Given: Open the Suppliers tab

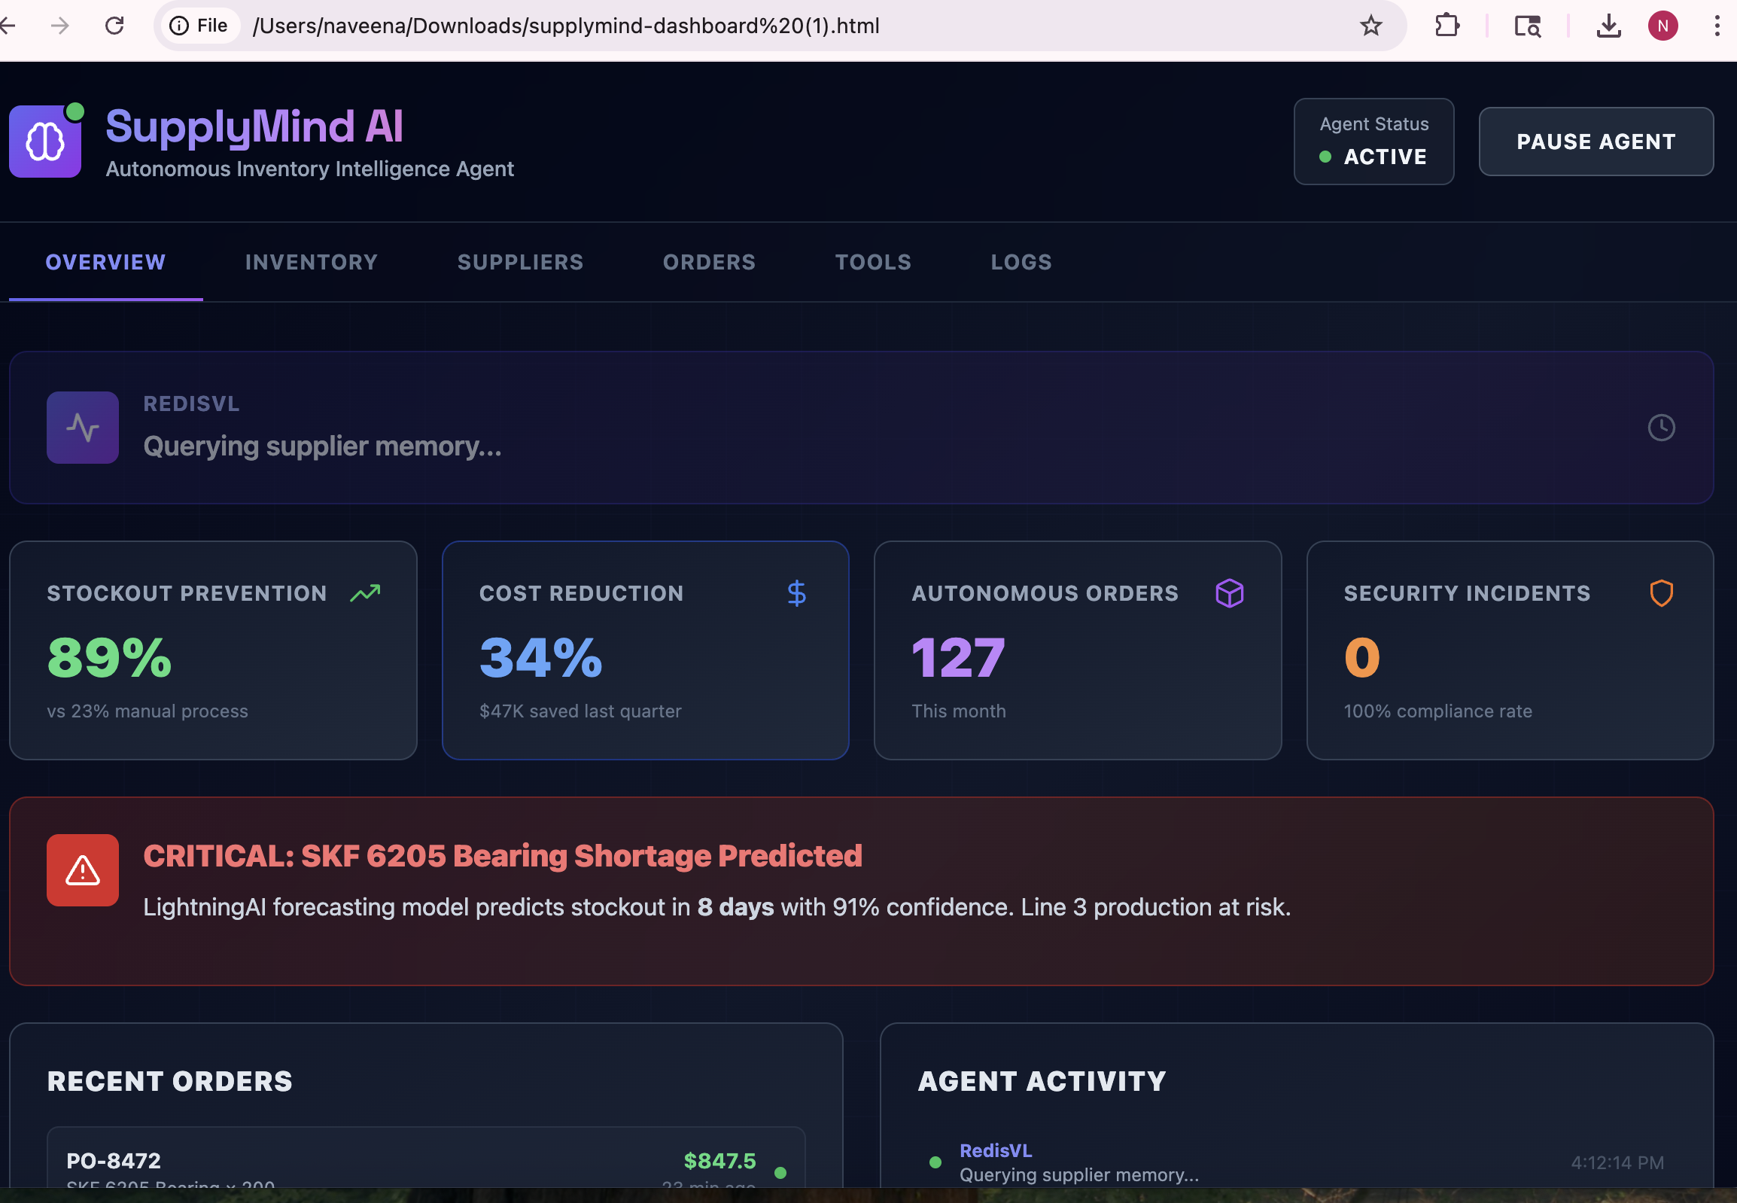Looking at the screenshot, I should click(520, 262).
